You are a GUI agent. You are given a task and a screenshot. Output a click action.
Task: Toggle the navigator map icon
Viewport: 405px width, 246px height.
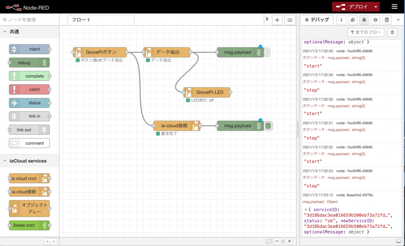269,241
